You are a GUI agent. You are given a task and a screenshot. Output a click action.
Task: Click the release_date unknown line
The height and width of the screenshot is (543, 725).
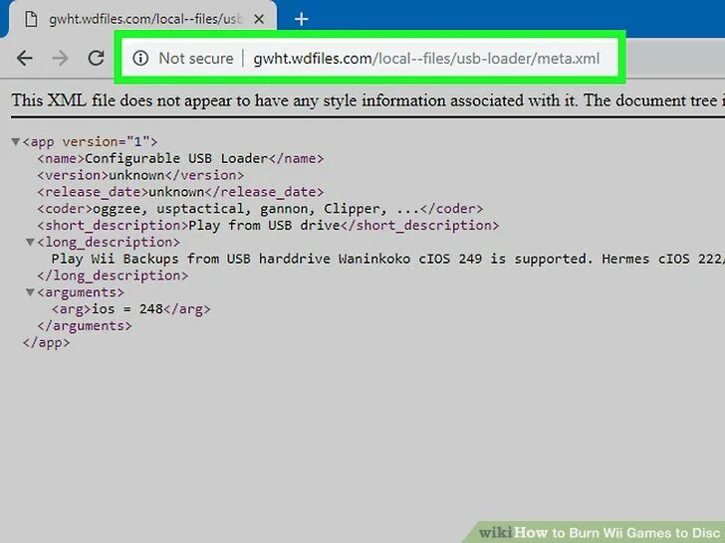tap(180, 192)
